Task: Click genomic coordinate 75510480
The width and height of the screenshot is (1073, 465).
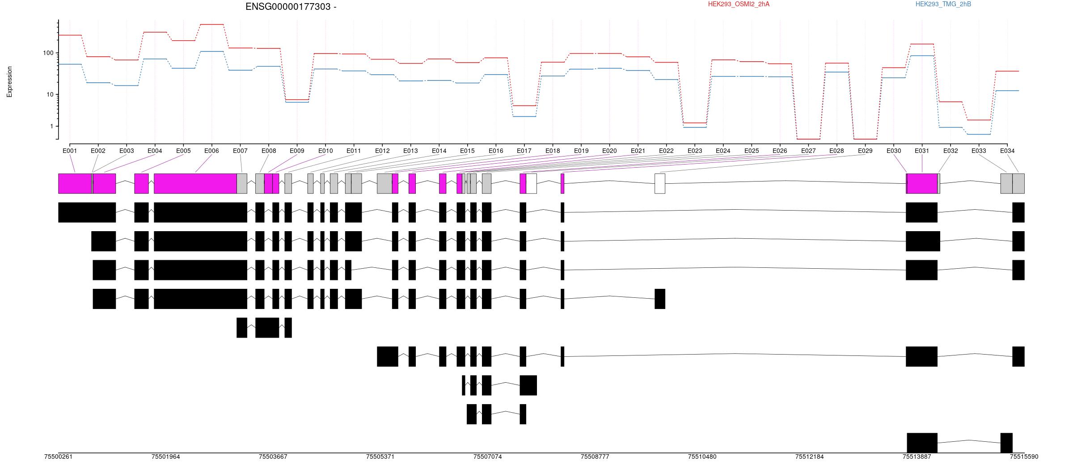Action: (x=702, y=457)
